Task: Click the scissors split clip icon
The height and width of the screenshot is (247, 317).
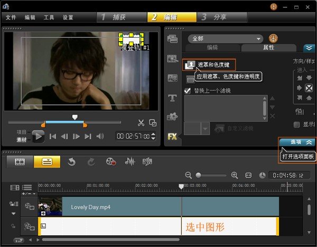Action: (x=141, y=123)
